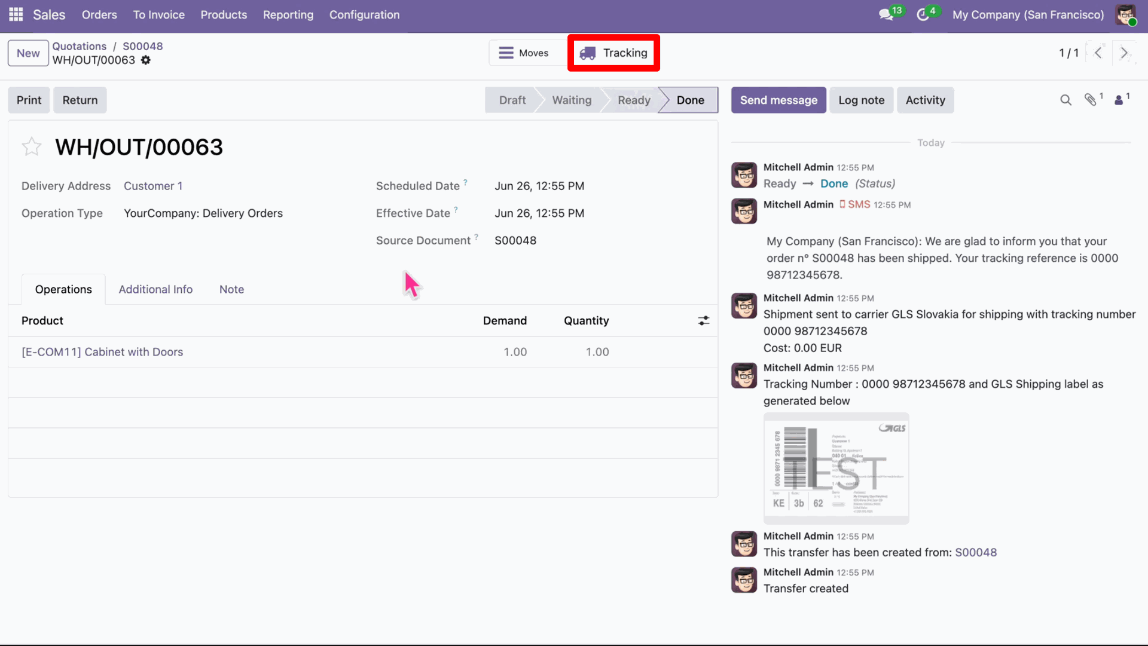1148x646 pixels.
Task: Click the Cost: 0.00 EUR text
Action: [802, 348]
